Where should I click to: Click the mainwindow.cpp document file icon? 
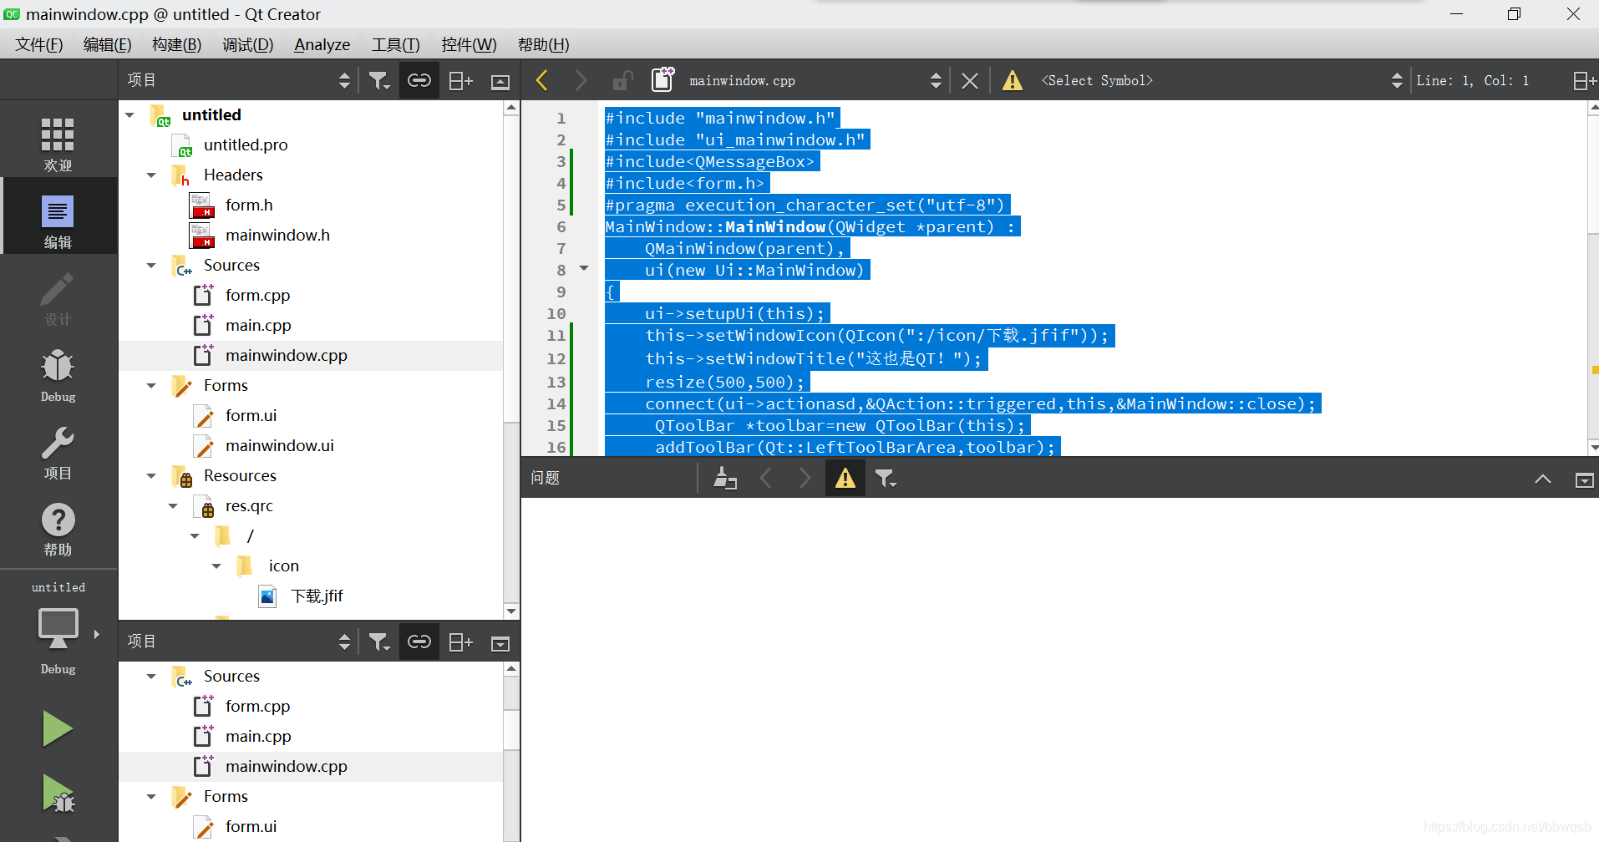[662, 79]
